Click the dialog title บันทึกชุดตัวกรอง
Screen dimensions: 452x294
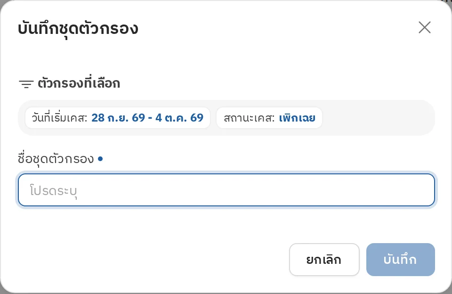pos(78,29)
